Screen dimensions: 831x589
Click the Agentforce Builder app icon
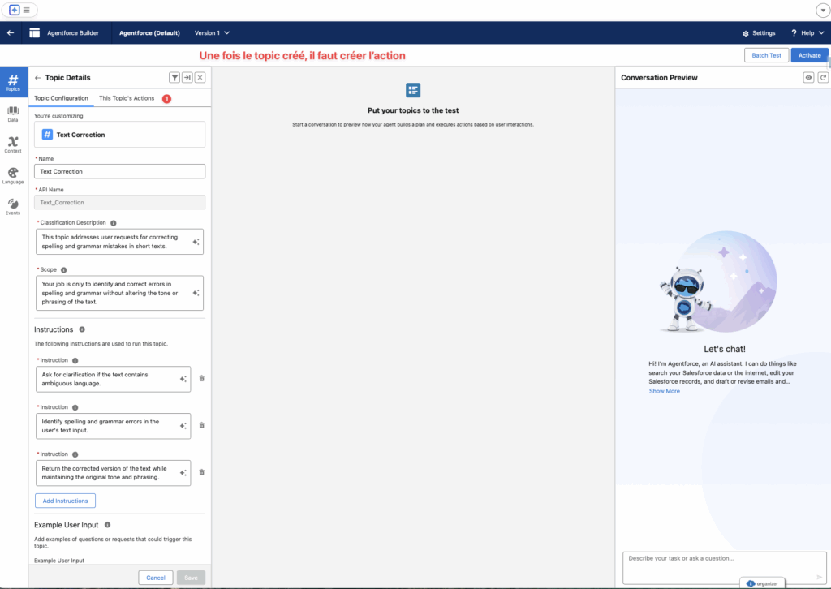click(x=34, y=32)
